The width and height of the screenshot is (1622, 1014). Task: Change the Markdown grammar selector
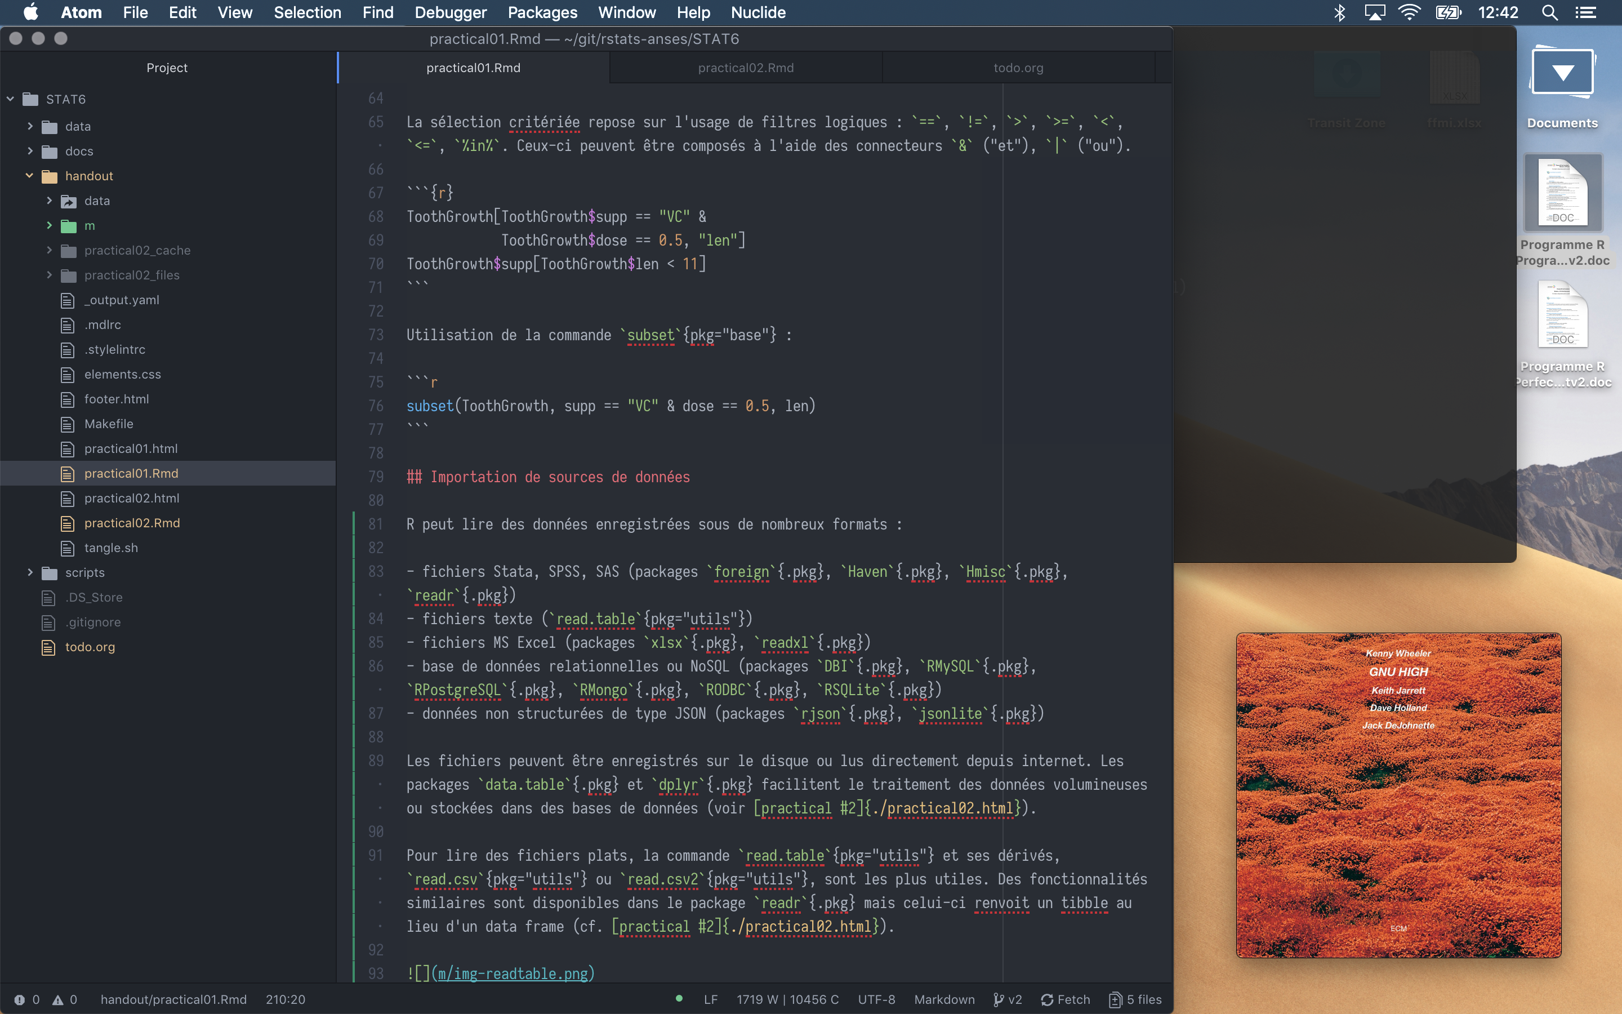point(944,1000)
